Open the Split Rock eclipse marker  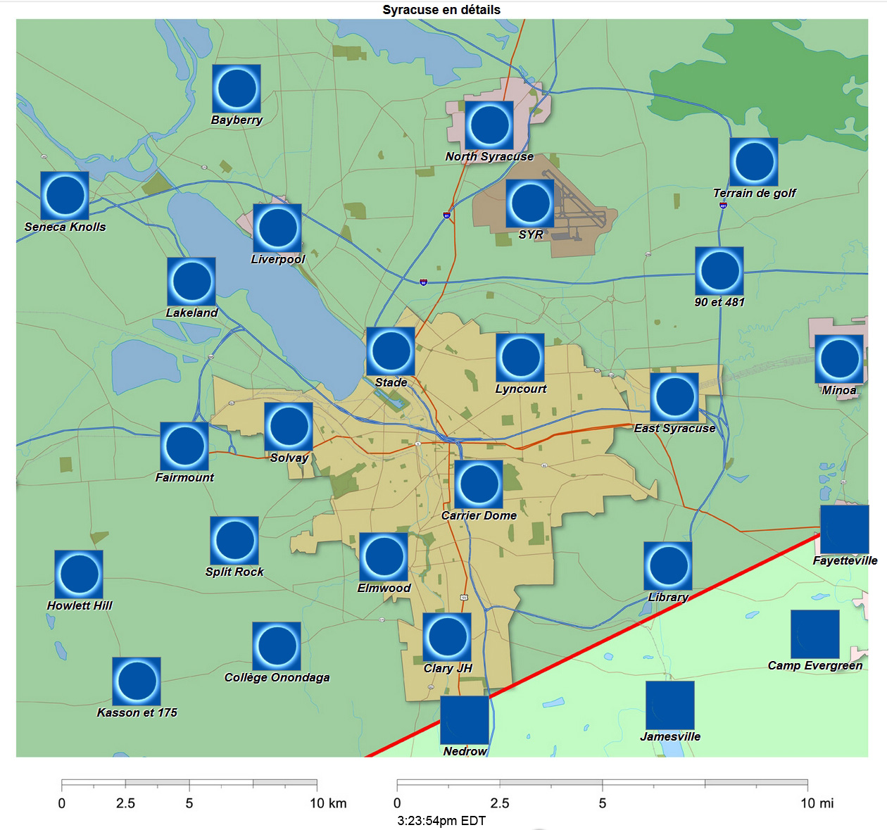[x=234, y=541]
